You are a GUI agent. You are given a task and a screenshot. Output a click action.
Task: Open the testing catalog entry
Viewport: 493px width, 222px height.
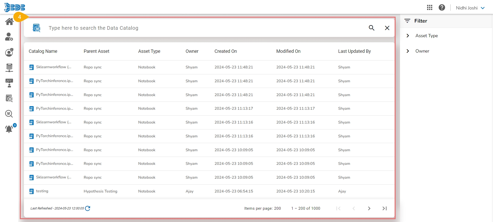click(42, 191)
